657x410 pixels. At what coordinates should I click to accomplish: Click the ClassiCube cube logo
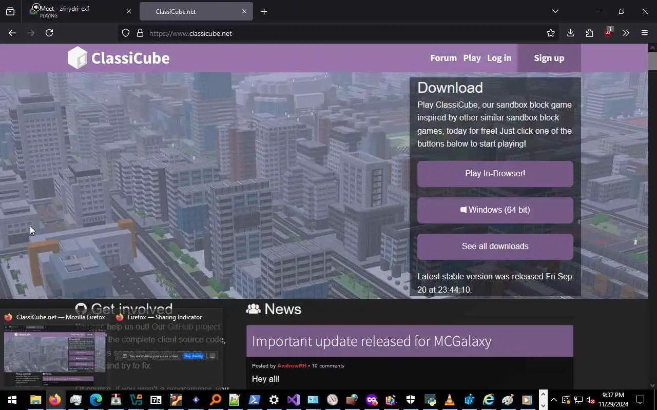78,58
